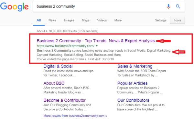Click the blue magnifier search icon

[x=178, y=6]
